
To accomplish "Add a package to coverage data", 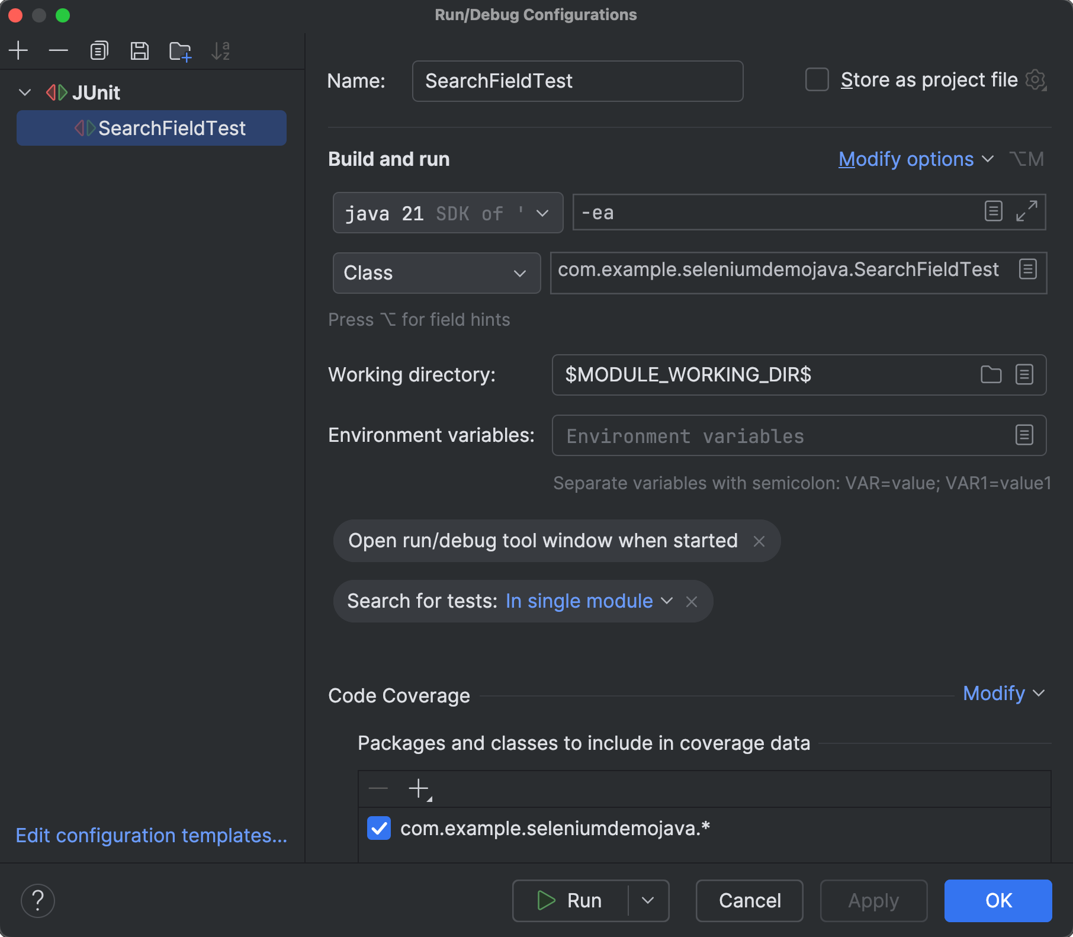I will coord(419,788).
